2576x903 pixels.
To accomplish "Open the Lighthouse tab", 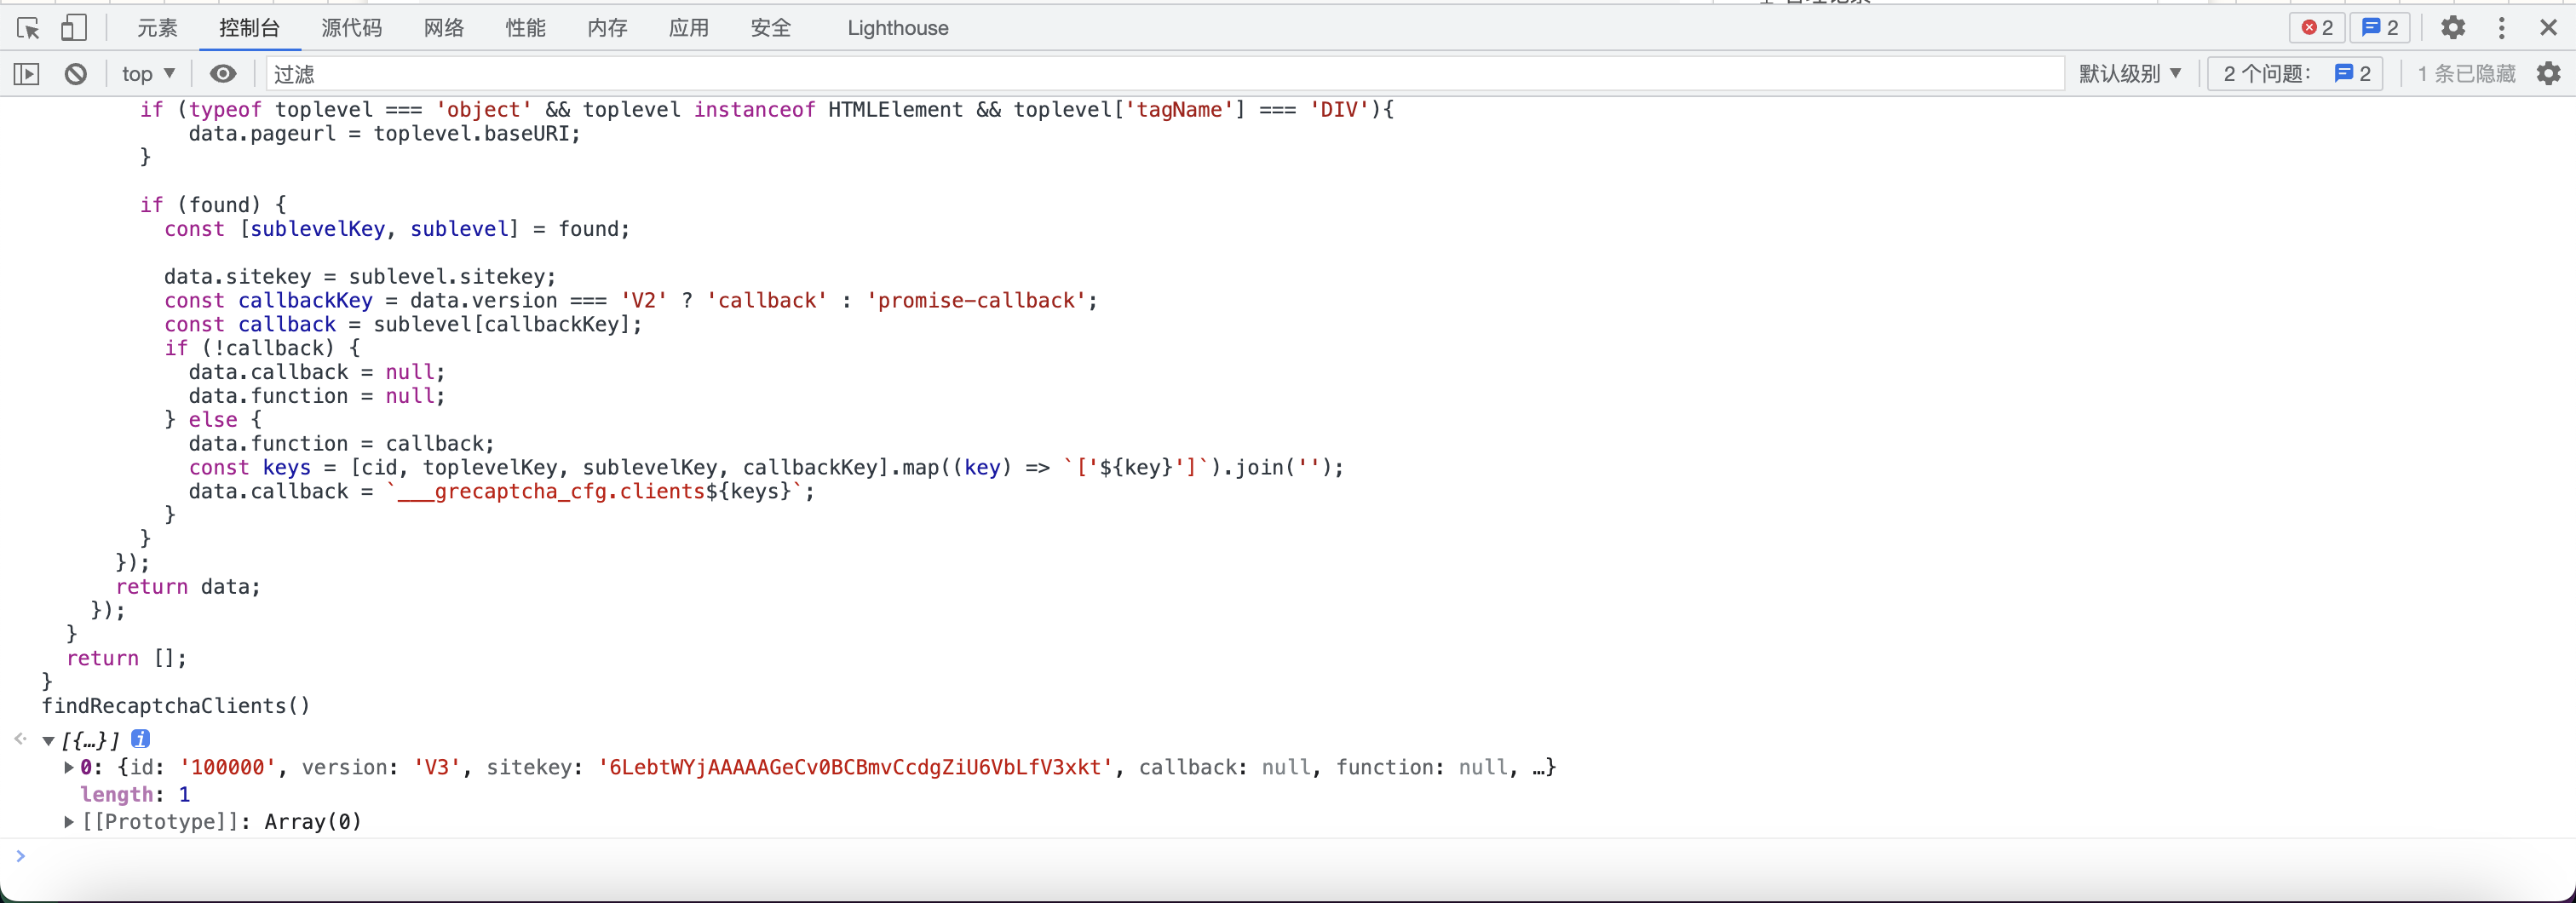I will tap(898, 28).
